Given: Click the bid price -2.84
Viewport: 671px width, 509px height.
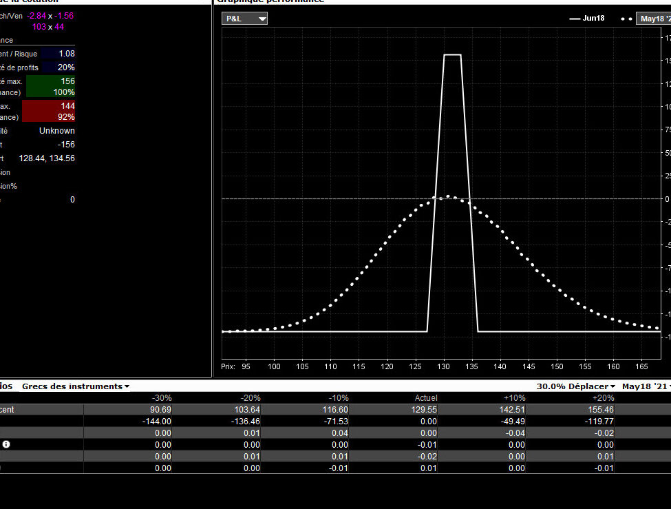Looking at the screenshot, I should (36, 16).
